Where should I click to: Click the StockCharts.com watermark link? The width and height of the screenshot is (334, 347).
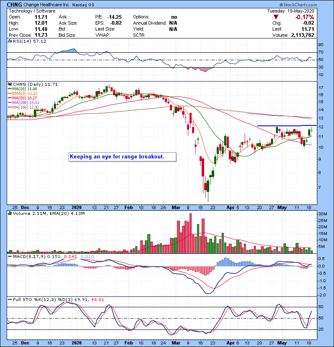pos(298,5)
